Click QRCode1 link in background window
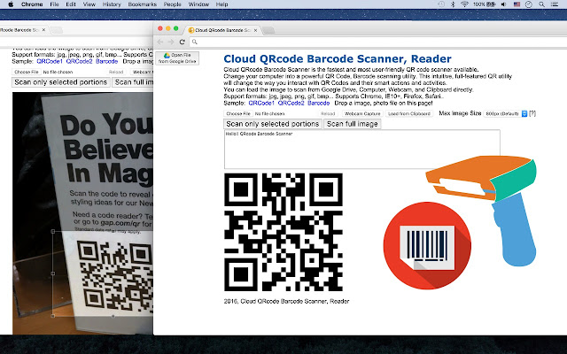 50,61
